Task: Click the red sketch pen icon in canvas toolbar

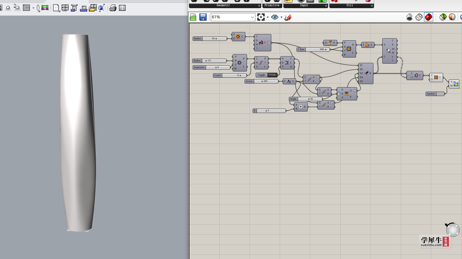Action: tap(288, 17)
